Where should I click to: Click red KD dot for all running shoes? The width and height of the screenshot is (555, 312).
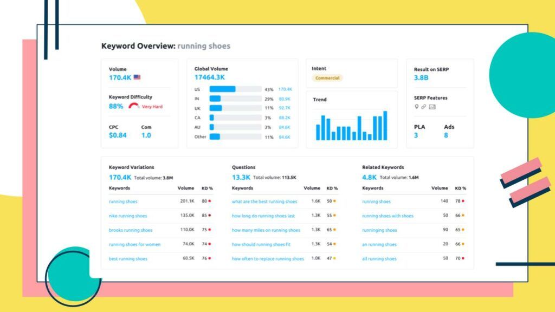point(464,258)
